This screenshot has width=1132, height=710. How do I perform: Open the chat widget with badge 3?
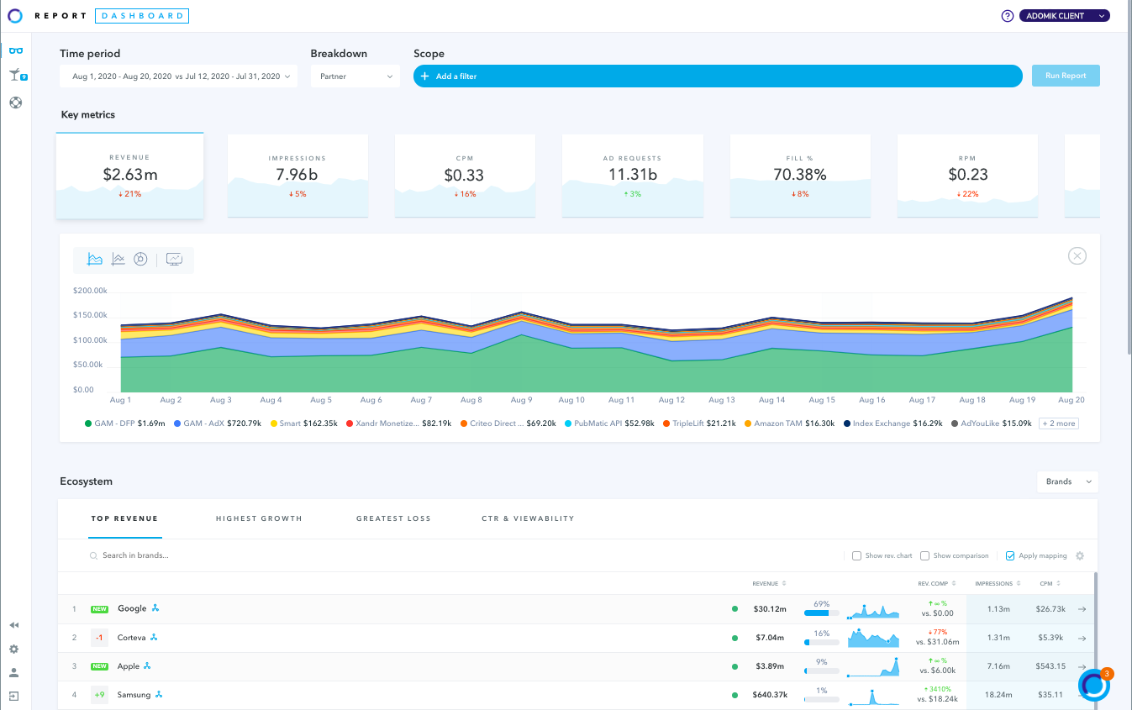[x=1095, y=685]
